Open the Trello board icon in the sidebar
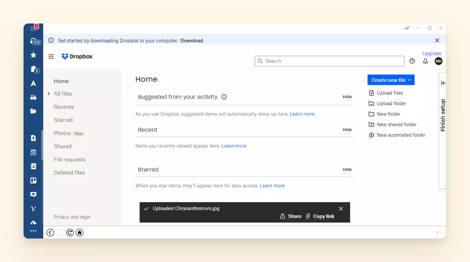470x262 pixels. click(33, 180)
